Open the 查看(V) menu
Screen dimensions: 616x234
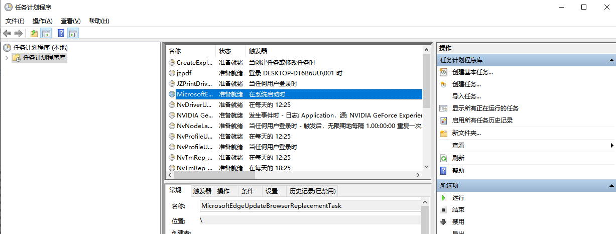pyautogui.click(x=70, y=21)
